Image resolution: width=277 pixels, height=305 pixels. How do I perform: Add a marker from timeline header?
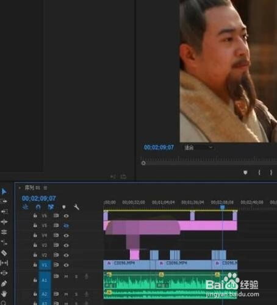(64, 207)
